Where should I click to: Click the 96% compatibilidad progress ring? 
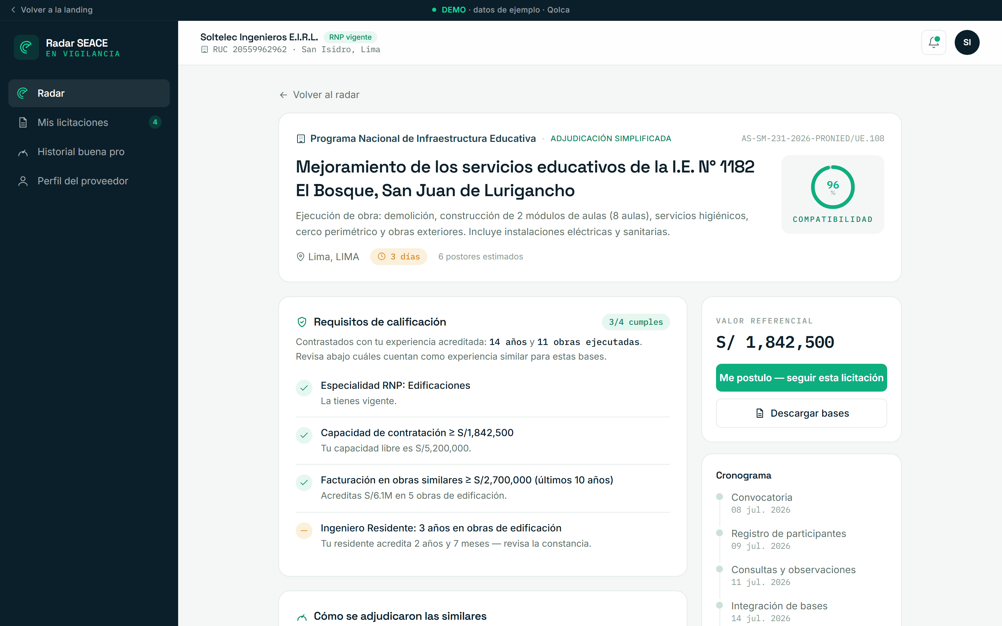[x=833, y=187]
